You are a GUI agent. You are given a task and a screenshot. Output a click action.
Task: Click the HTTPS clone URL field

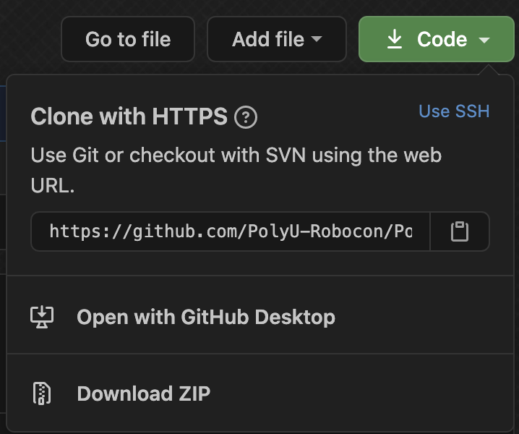point(231,231)
